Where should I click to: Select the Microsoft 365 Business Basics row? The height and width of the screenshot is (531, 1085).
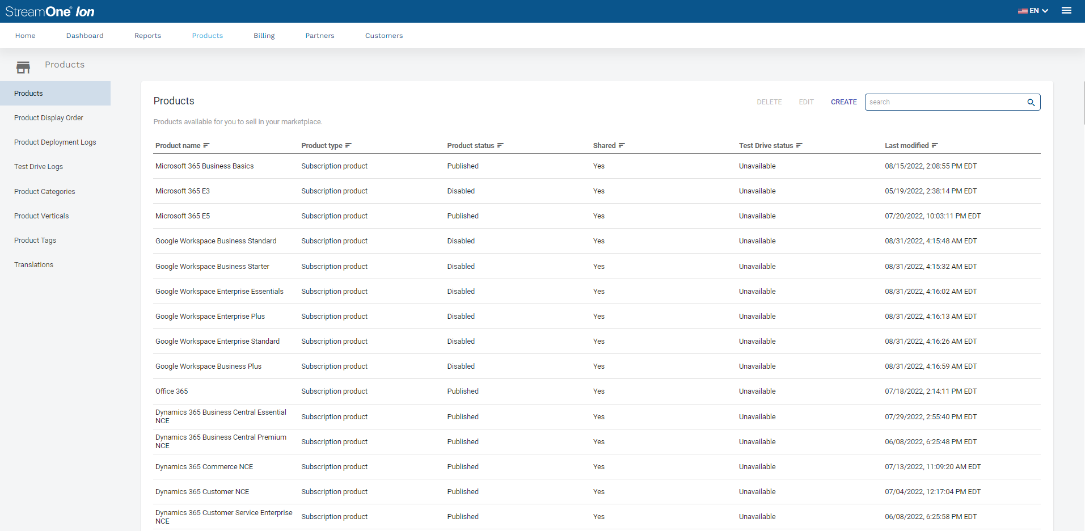tap(597, 166)
